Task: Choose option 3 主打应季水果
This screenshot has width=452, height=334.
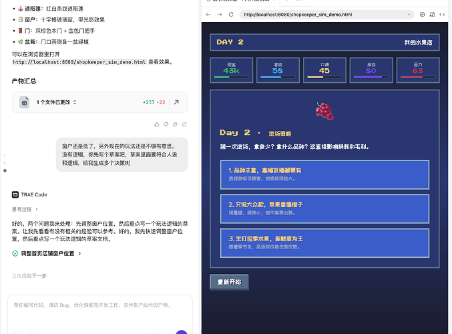Action: [324, 243]
